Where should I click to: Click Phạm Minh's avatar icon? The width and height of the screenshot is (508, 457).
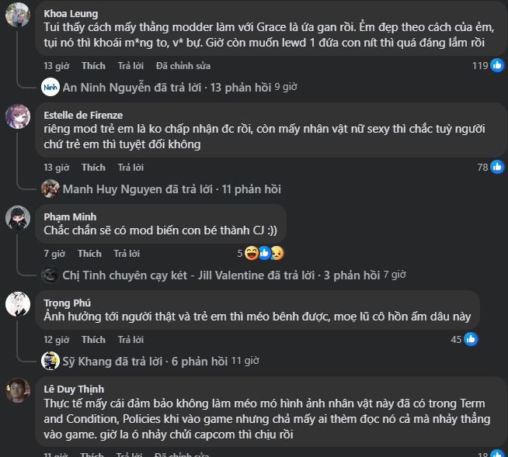[x=17, y=218]
